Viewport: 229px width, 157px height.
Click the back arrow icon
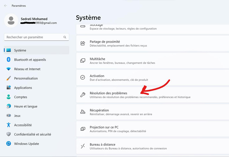tap(6, 6)
